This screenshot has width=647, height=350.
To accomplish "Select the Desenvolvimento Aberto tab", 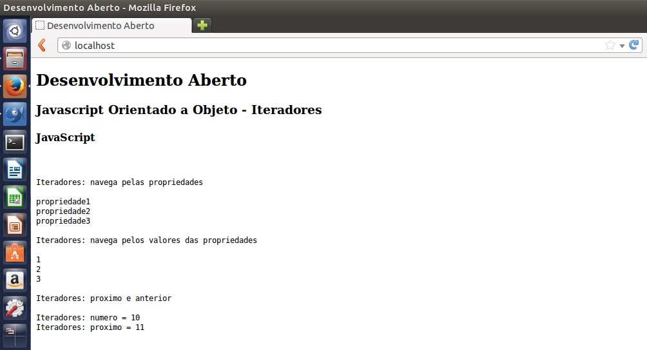I will click(x=111, y=26).
